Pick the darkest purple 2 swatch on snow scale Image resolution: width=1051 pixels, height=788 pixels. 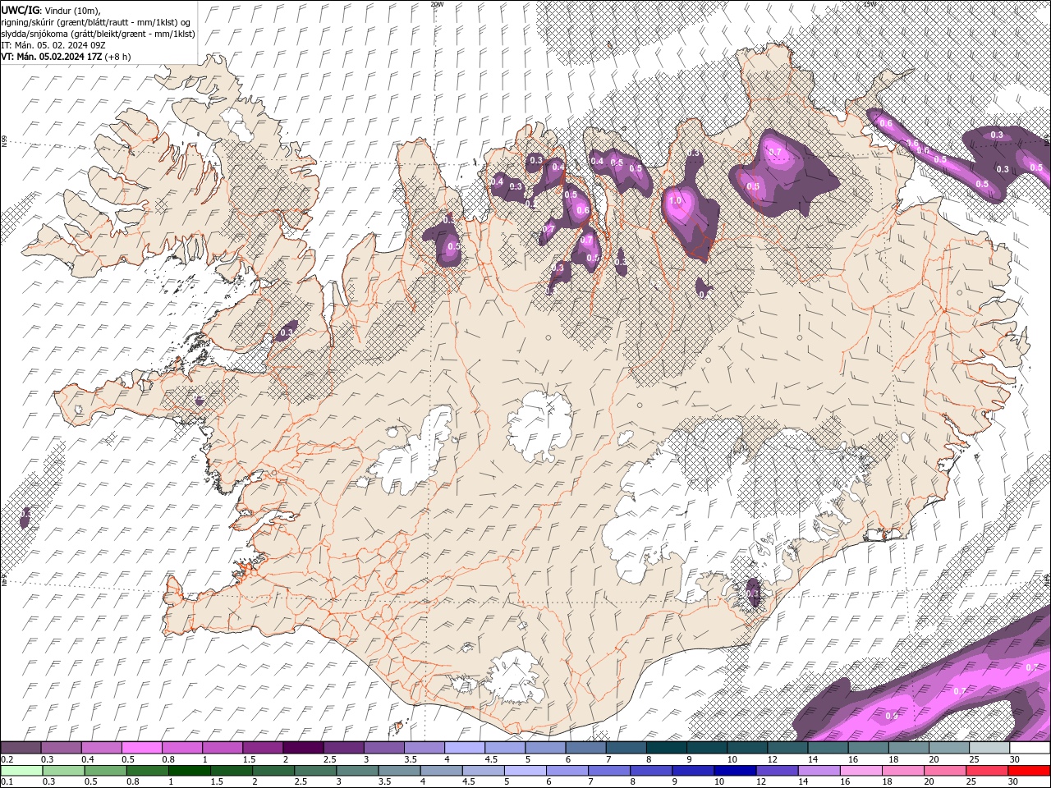pyautogui.click(x=303, y=748)
